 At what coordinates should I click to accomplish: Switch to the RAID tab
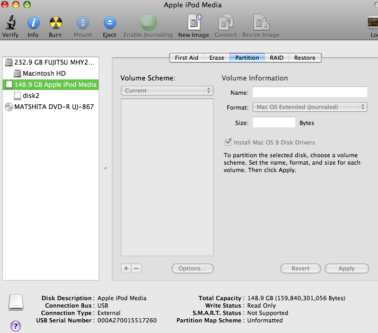click(x=277, y=58)
